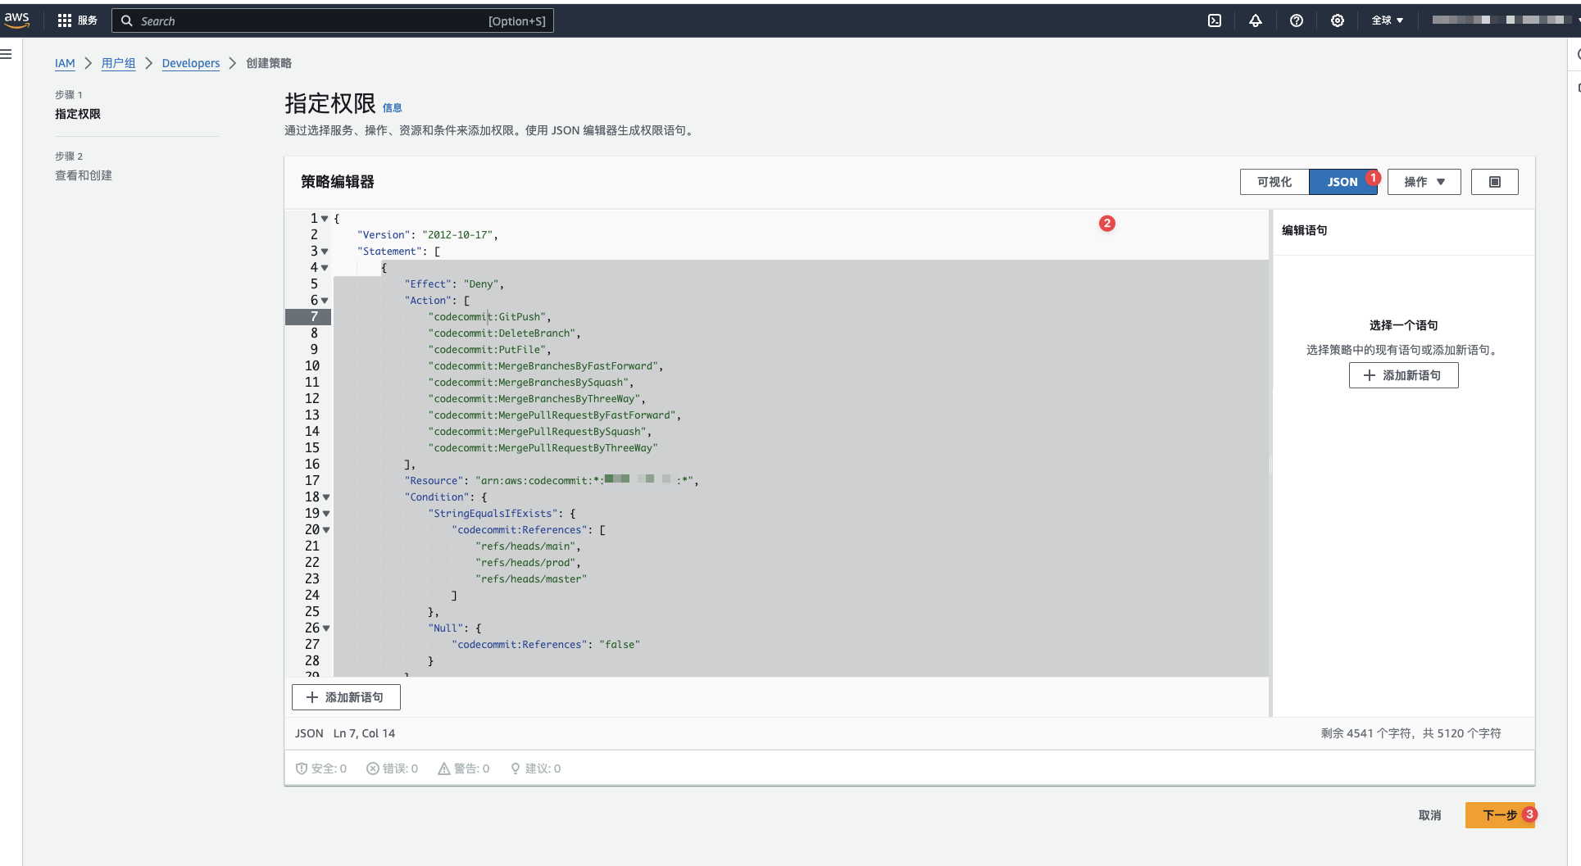
Task: Click the 安全: 0 shield status icon
Action: [x=302, y=769]
